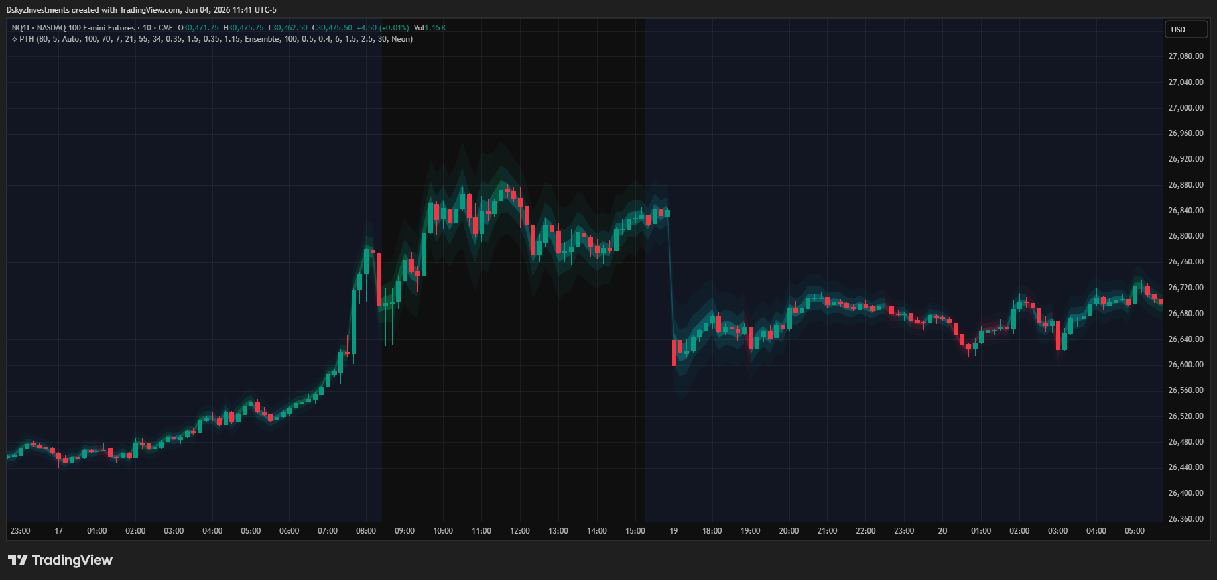Click the change value +4.50 (+0.01%)
This screenshot has height=580, width=1217.
383,28
